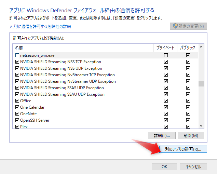Select NVIDIA SHIELD Streaming SSAS UDP Exception text
Viewport: 217px width, 174px height.
(62, 88)
